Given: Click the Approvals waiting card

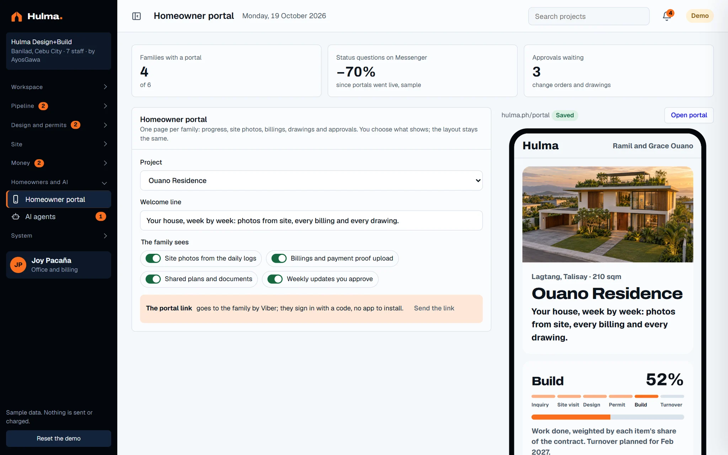Looking at the screenshot, I should click(619, 71).
